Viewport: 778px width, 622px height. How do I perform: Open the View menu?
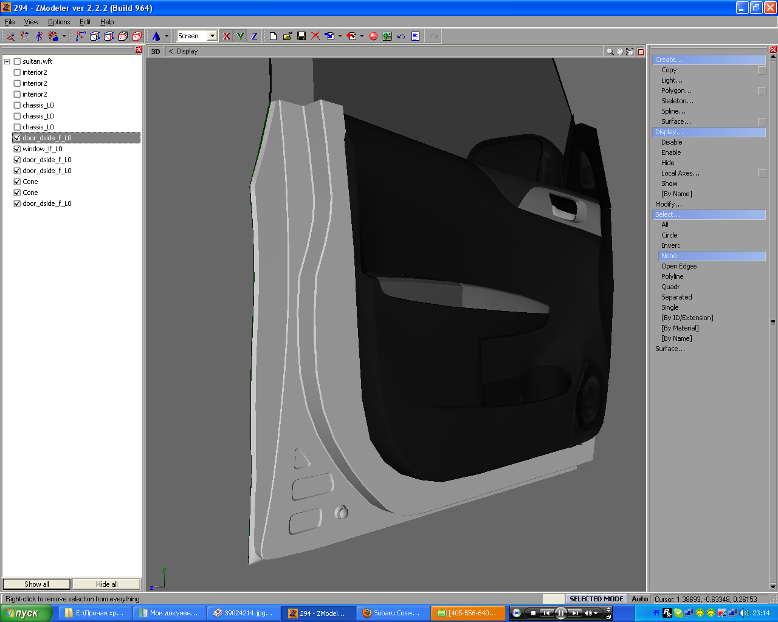point(31,22)
